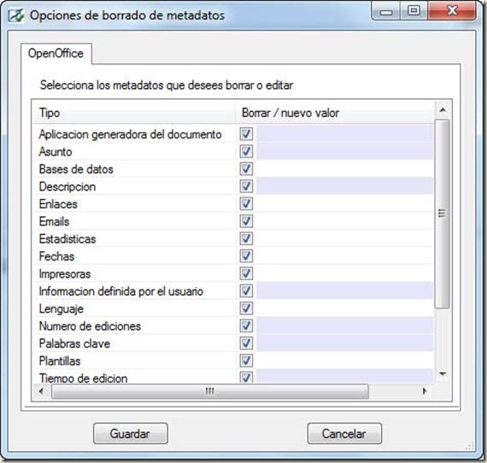487x463 pixels.
Task: Uncheck Aplicacion generadora del documento checkbox
Action: tap(246, 134)
